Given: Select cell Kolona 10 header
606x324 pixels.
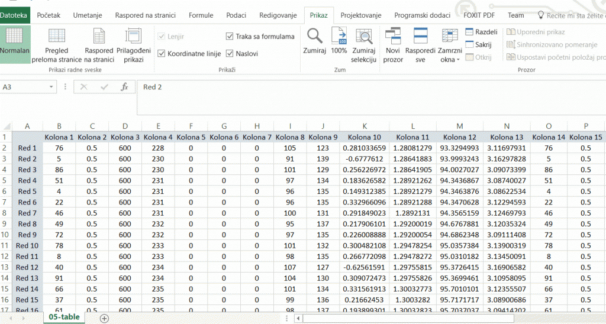Looking at the screenshot, I should pyautogui.click(x=365, y=137).
